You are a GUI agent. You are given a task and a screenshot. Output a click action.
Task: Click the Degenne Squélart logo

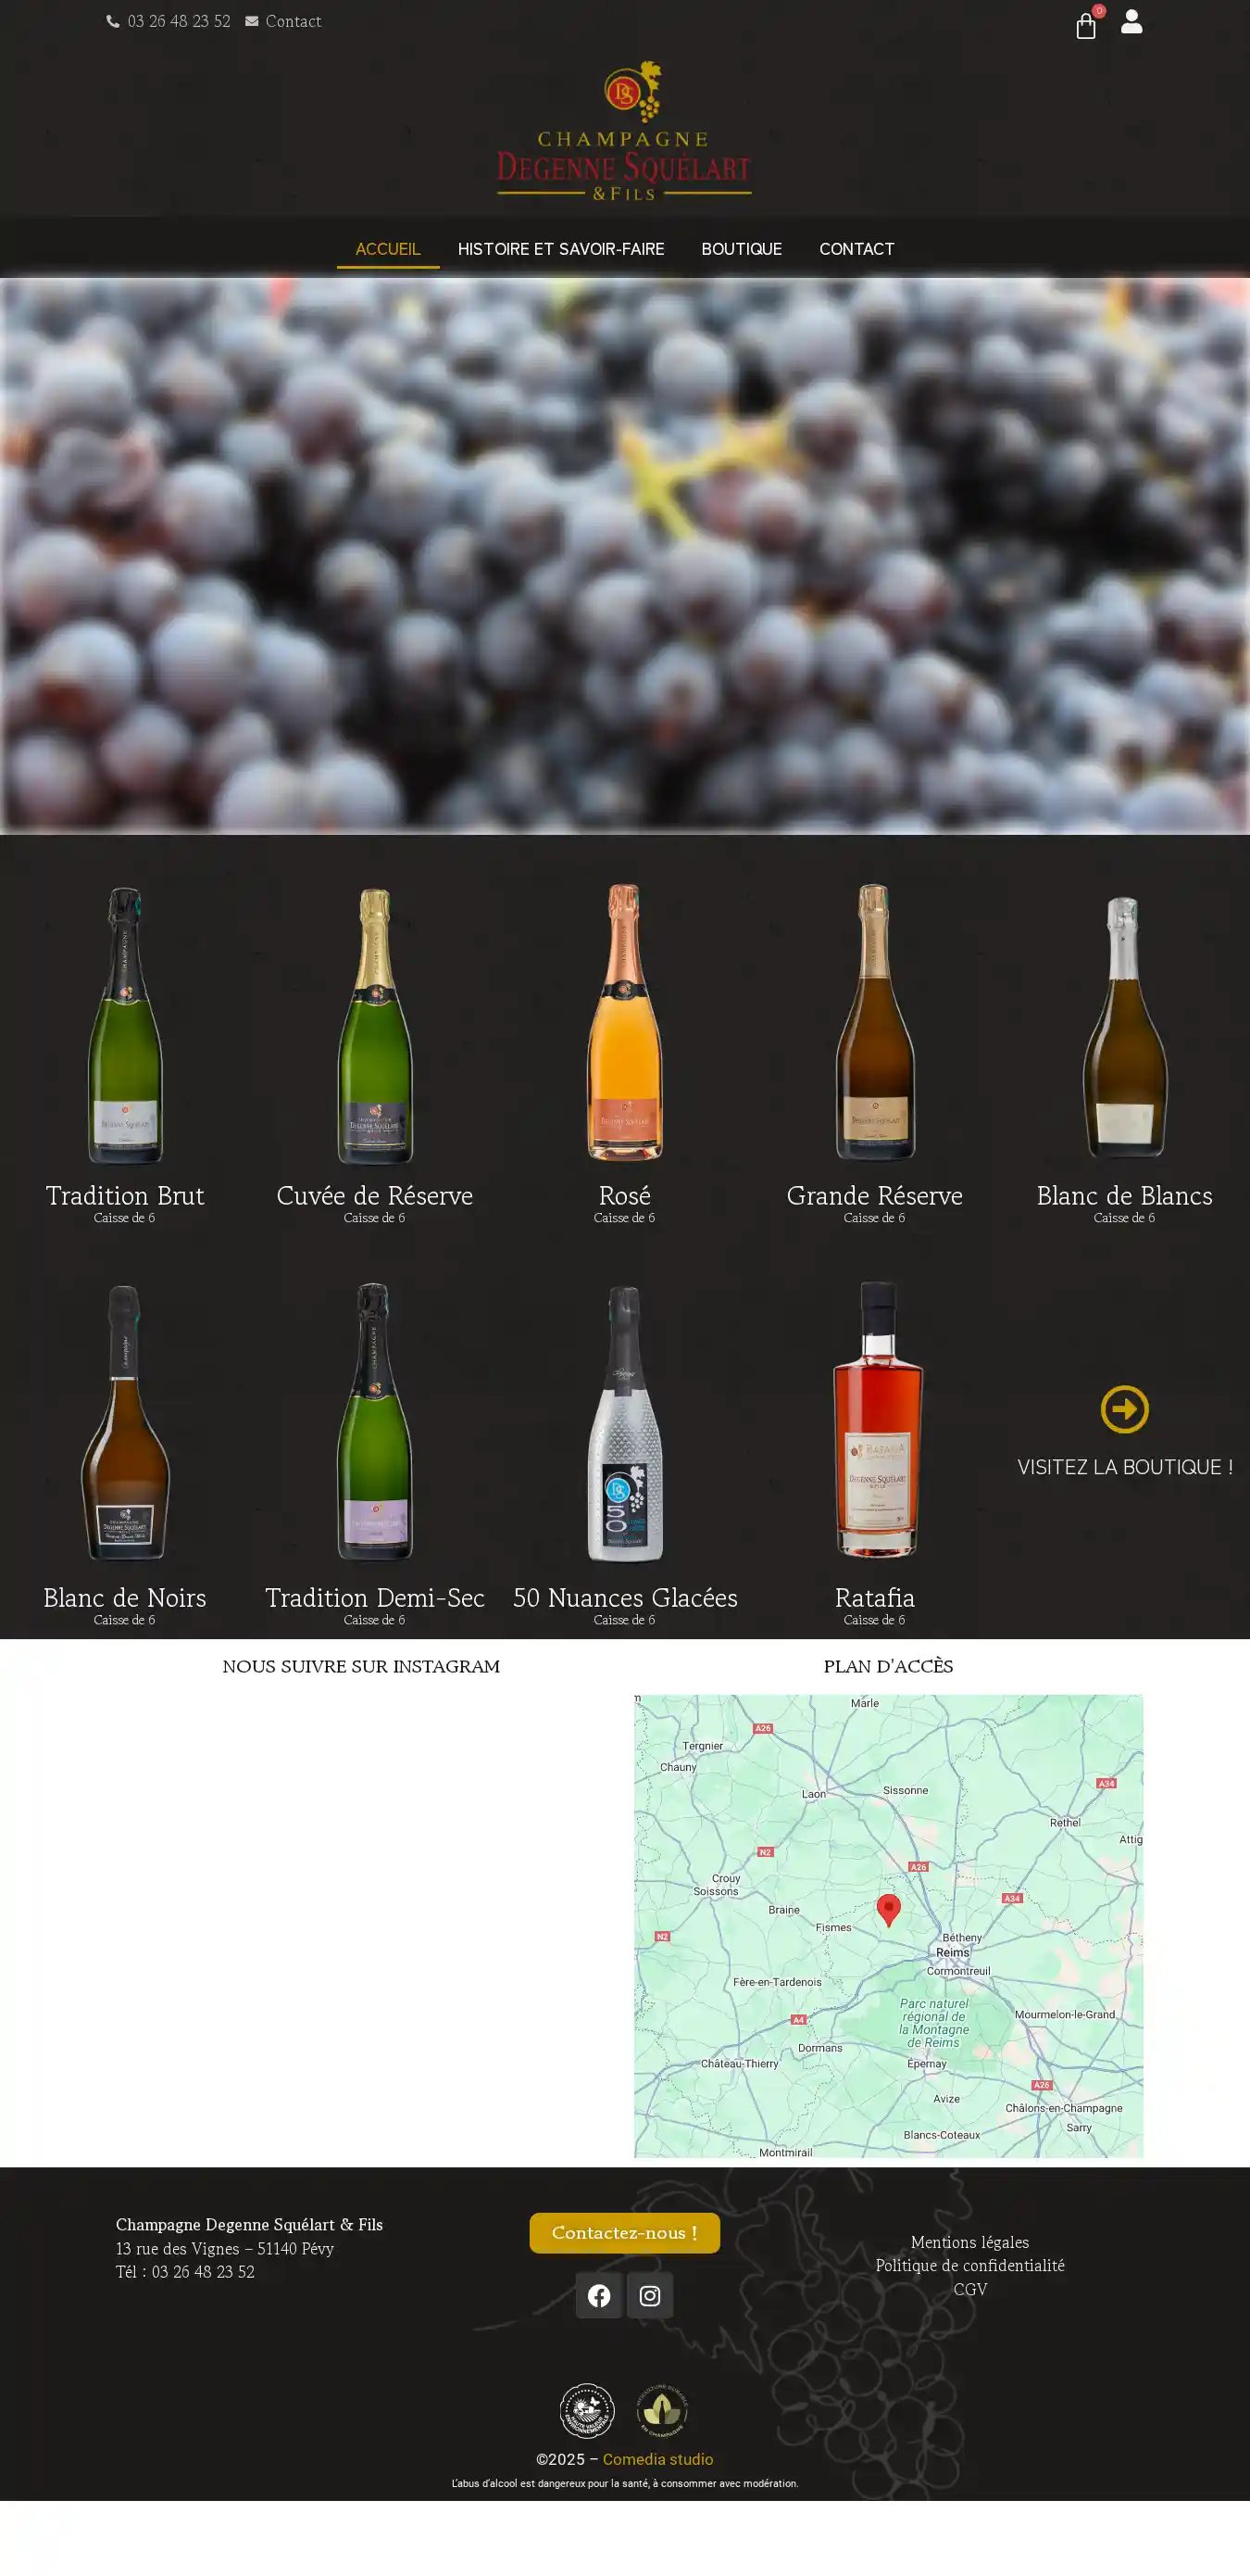point(624,130)
